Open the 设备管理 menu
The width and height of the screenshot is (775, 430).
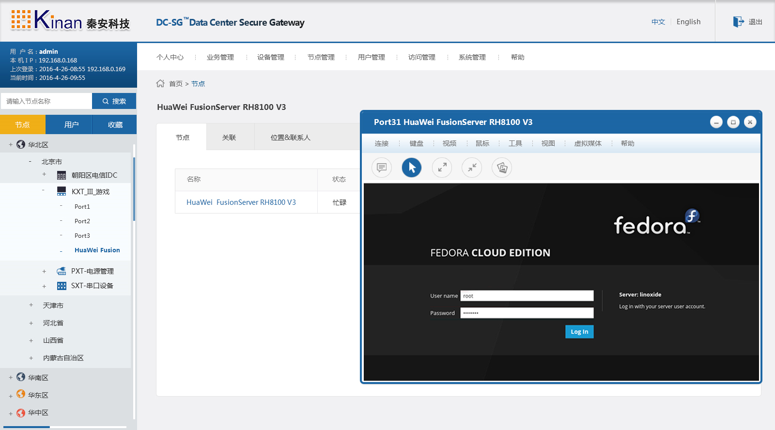click(271, 57)
